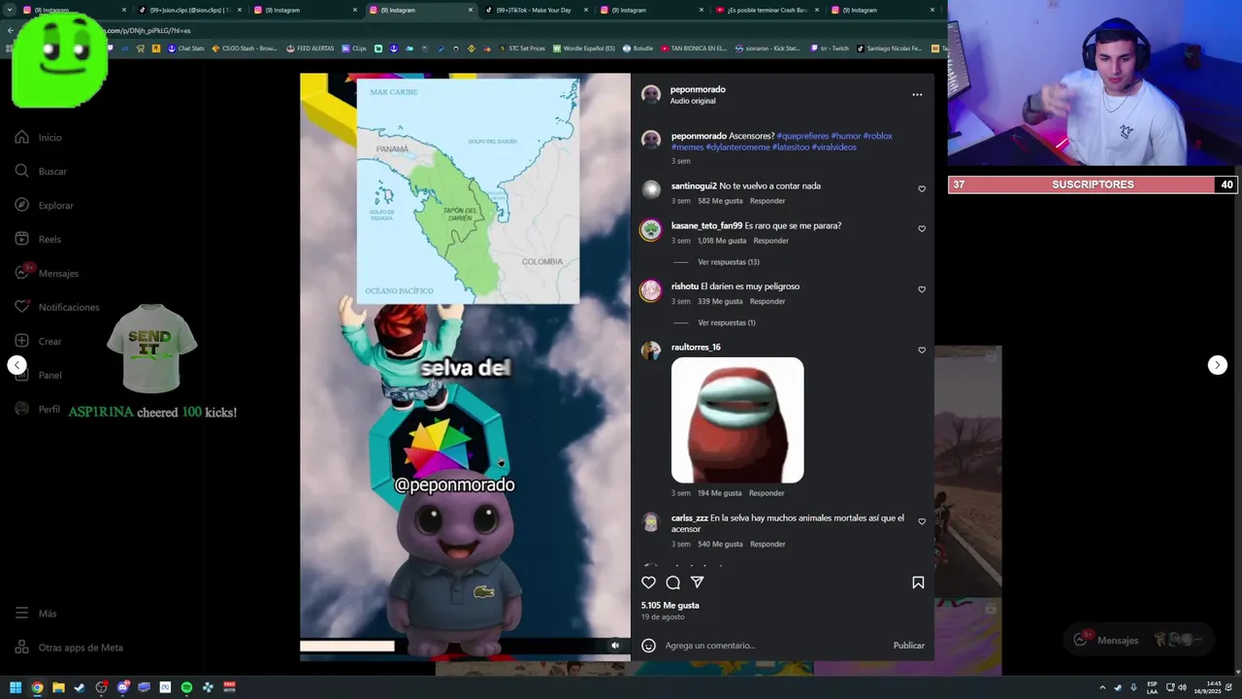The width and height of the screenshot is (1242, 699).
Task: Open the Chat Stats bookmark
Action: click(185, 48)
